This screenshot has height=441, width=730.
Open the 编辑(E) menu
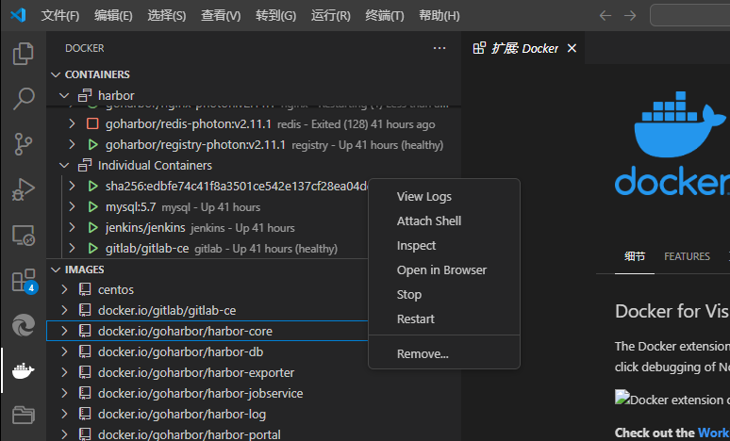(x=113, y=16)
